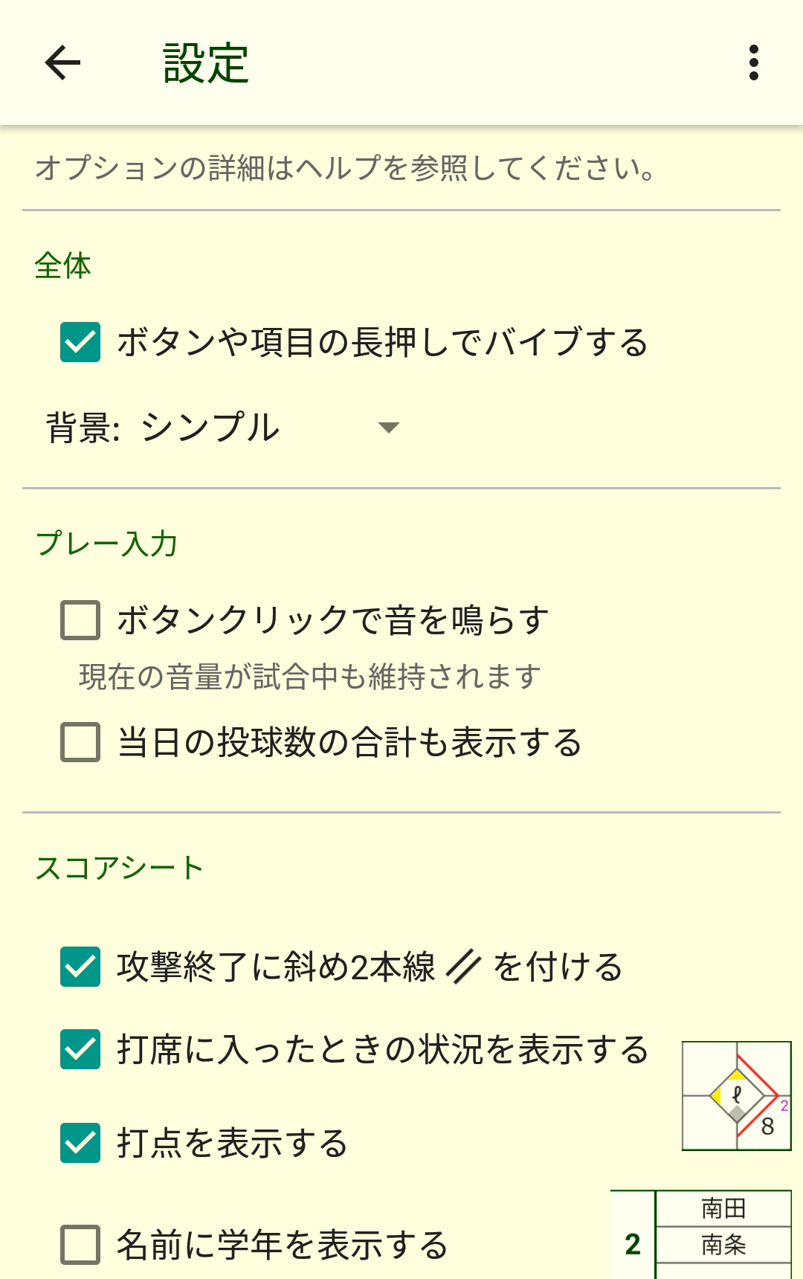The width and height of the screenshot is (803, 1279).
Task: Tap the scoresheet diamond preview thumbnail
Action: [x=736, y=1096]
